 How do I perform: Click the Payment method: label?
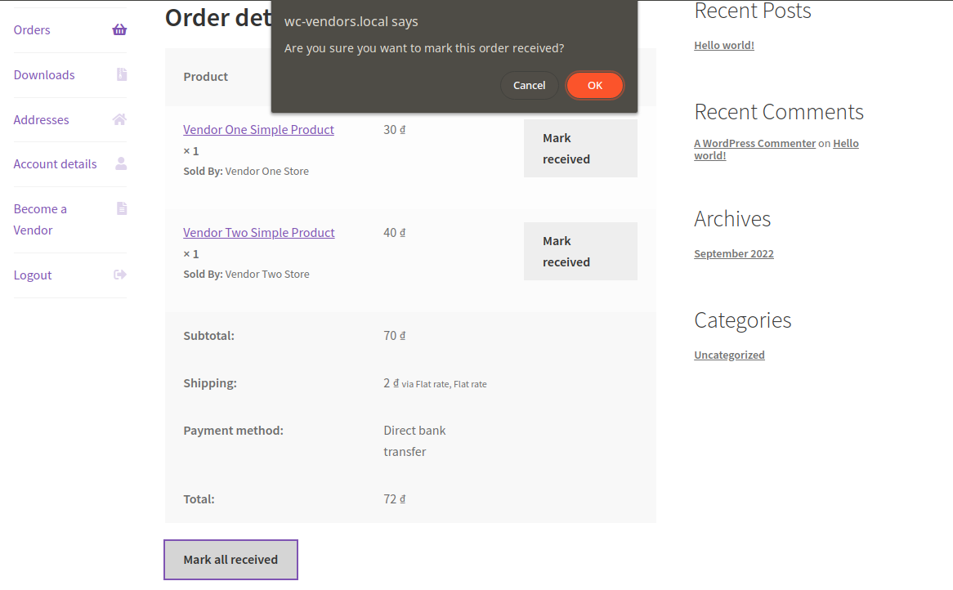[x=234, y=430]
